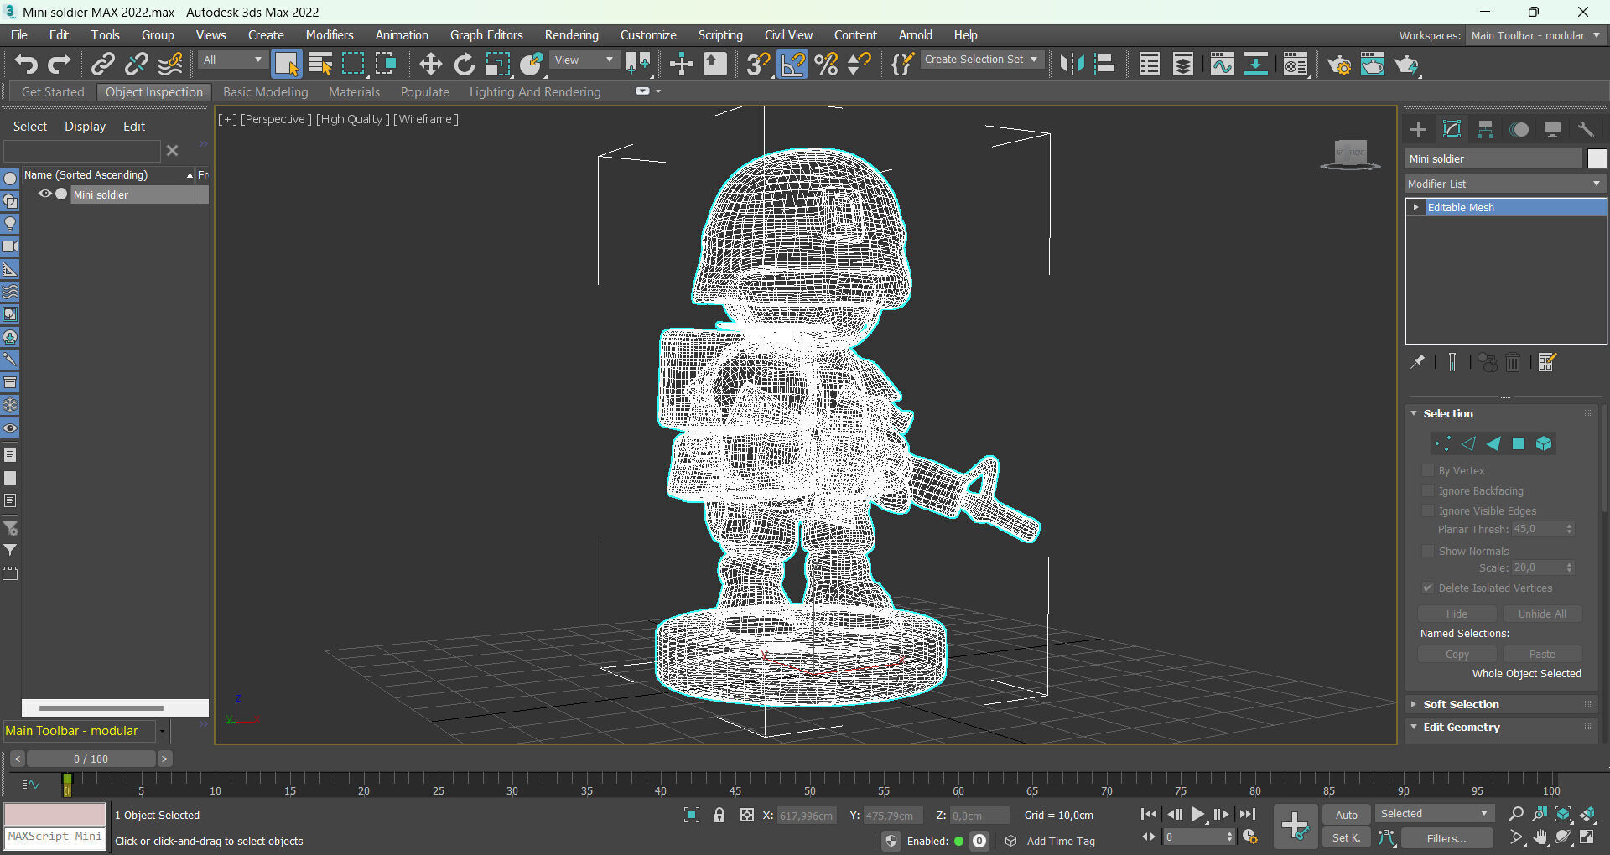Open the Workspaces Main Toolbar dropdown
1610x855 pixels.
pos(1535,35)
